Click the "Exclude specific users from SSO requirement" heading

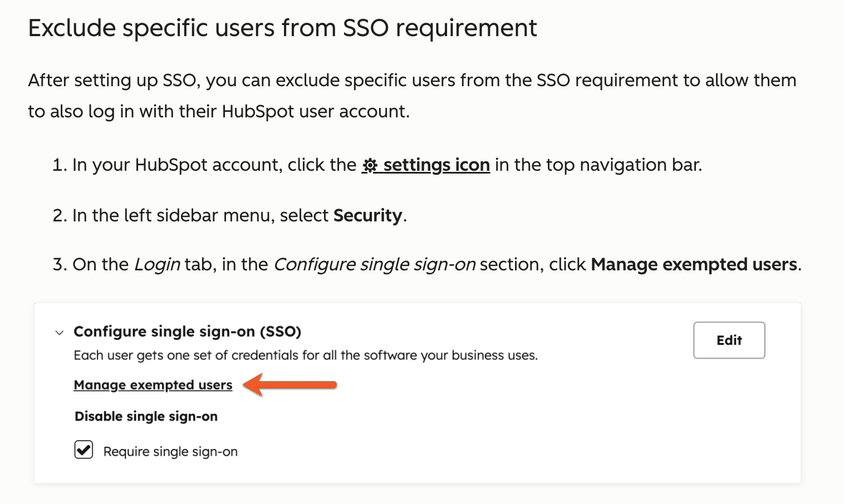click(282, 28)
